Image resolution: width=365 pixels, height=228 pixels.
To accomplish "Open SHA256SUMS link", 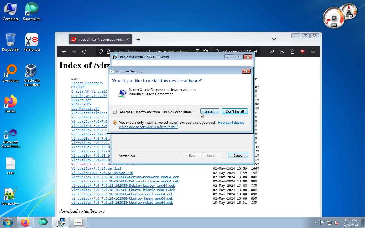I will click(81, 104).
